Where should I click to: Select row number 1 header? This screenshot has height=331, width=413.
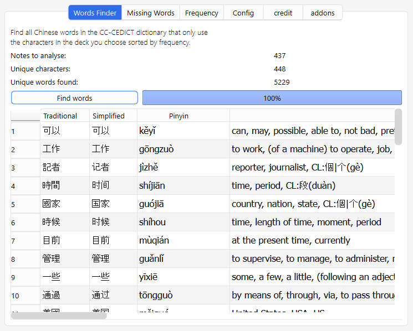tap(25, 131)
